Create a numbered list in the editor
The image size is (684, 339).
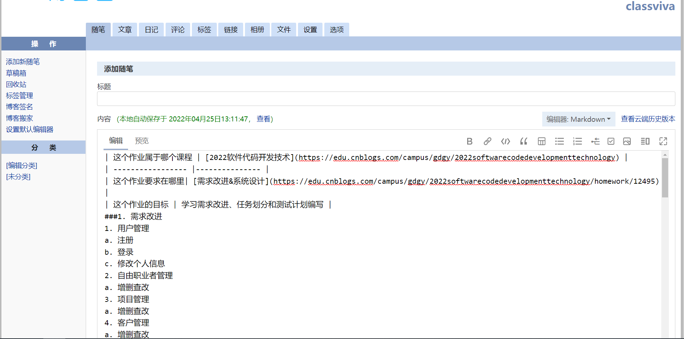pyautogui.click(x=577, y=141)
